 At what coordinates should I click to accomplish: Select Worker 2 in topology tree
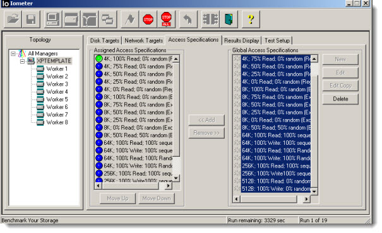(57, 77)
